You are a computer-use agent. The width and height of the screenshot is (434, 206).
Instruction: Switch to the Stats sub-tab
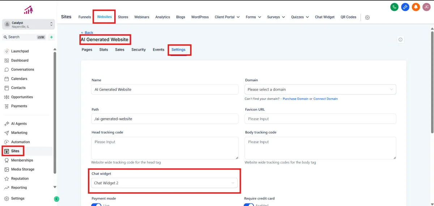(x=103, y=50)
